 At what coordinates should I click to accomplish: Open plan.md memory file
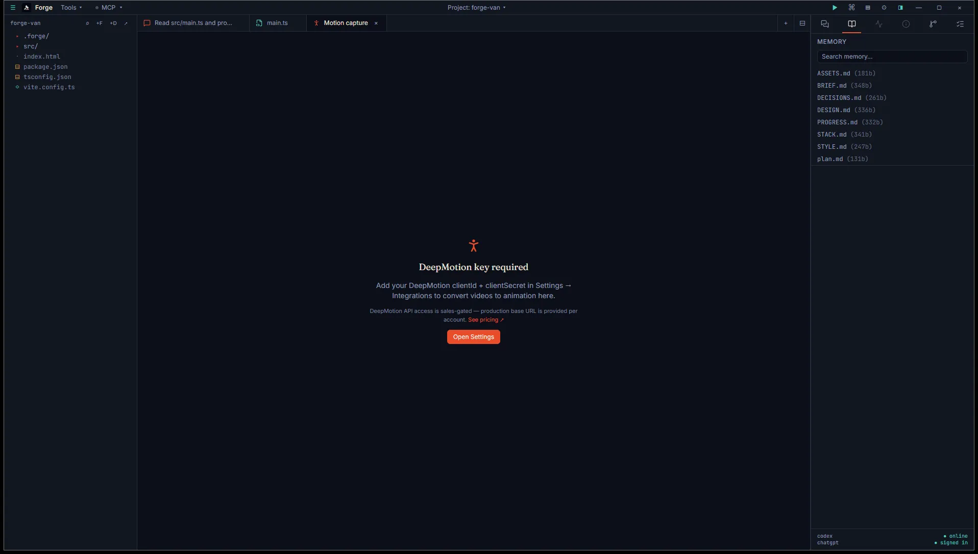pyautogui.click(x=843, y=159)
